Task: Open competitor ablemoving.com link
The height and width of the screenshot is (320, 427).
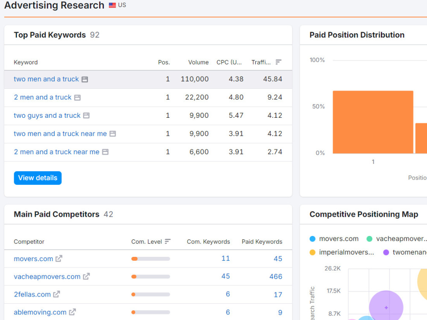Action: point(40,312)
